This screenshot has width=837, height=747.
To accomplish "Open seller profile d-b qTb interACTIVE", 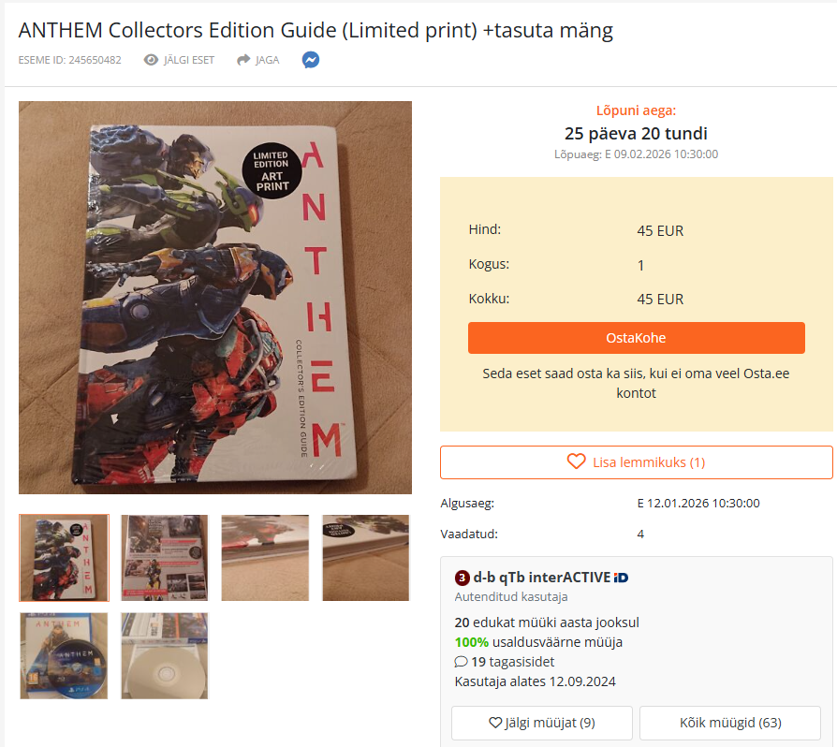I will point(542,578).
